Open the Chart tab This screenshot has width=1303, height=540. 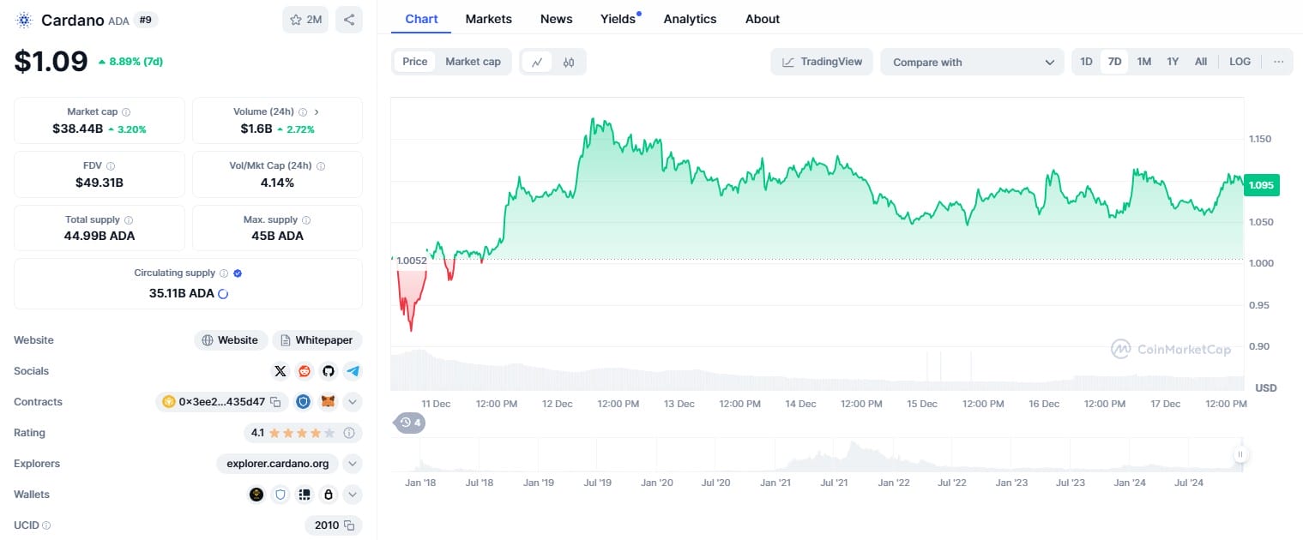[x=421, y=19]
